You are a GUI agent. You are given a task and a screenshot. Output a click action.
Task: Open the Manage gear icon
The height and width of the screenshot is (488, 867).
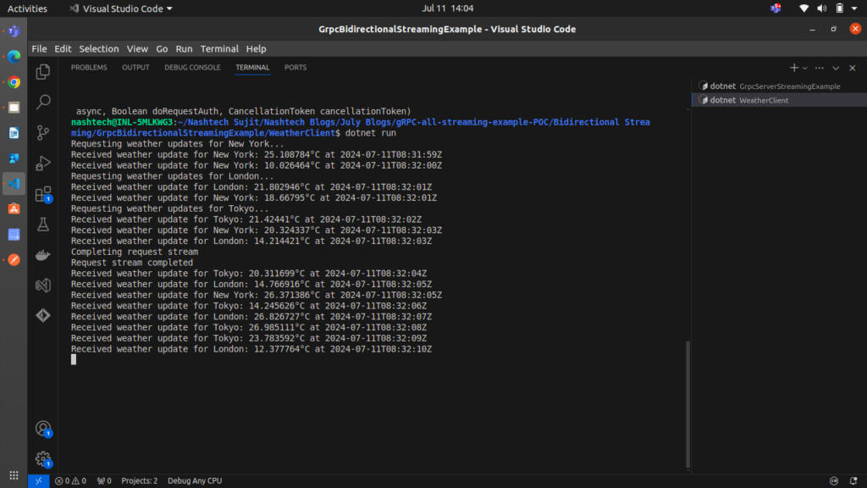[43, 459]
